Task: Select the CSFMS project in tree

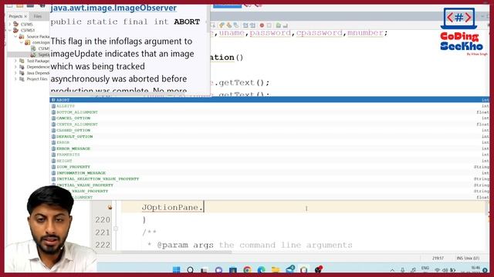Action: tap(27, 24)
